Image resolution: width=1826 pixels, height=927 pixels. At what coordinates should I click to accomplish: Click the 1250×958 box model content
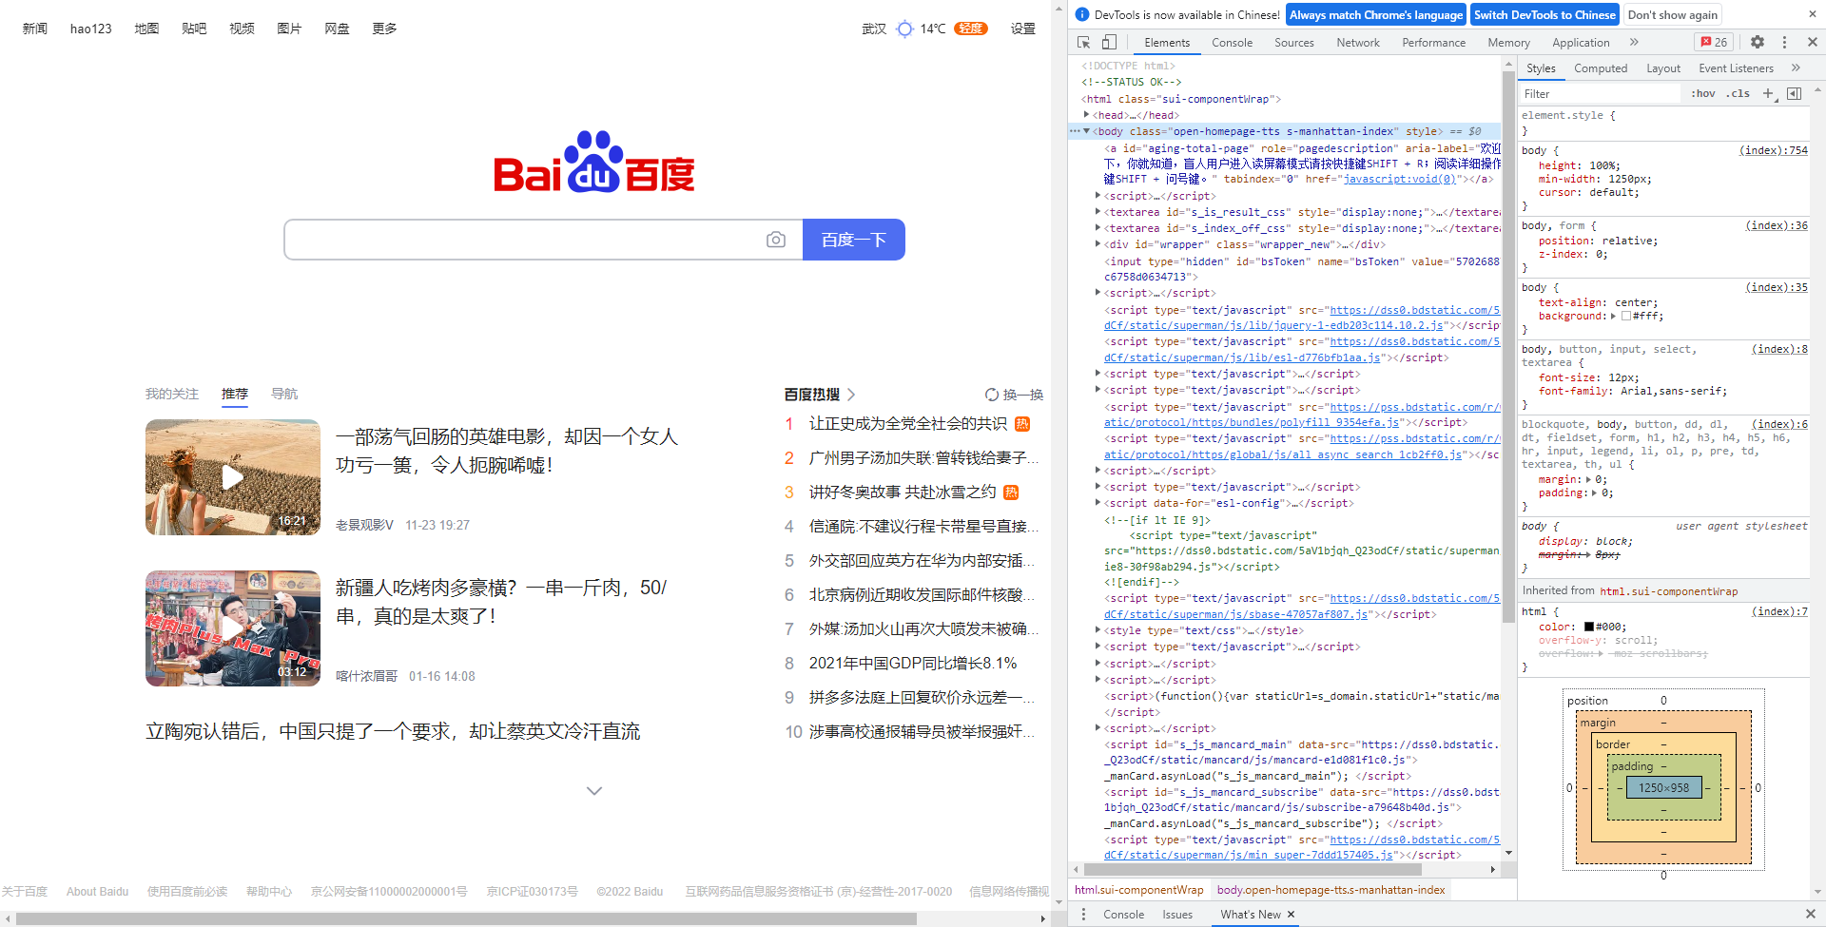pyautogui.click(x=1663, y=787)
